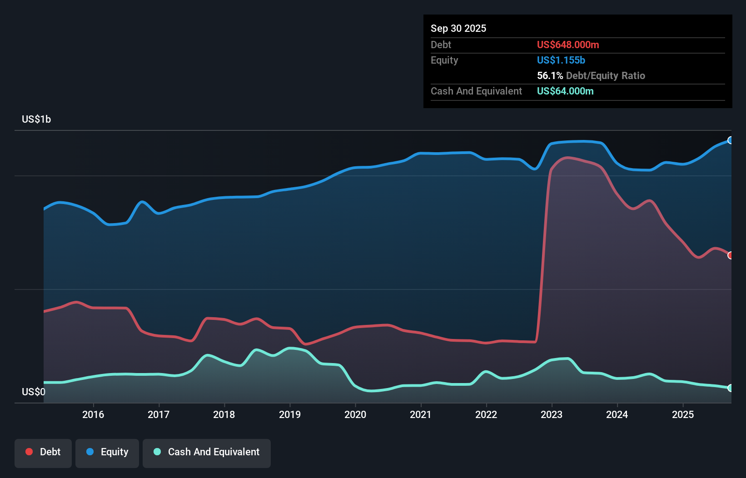Select the Cash endpoint marker at Sep 2025
This screenshot has height=478, width=746.
[x=730, y=388]
